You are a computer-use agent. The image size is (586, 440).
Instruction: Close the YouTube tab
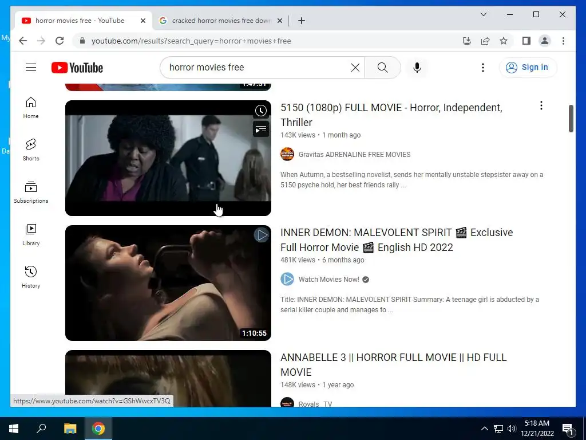[x=142, y=21]
